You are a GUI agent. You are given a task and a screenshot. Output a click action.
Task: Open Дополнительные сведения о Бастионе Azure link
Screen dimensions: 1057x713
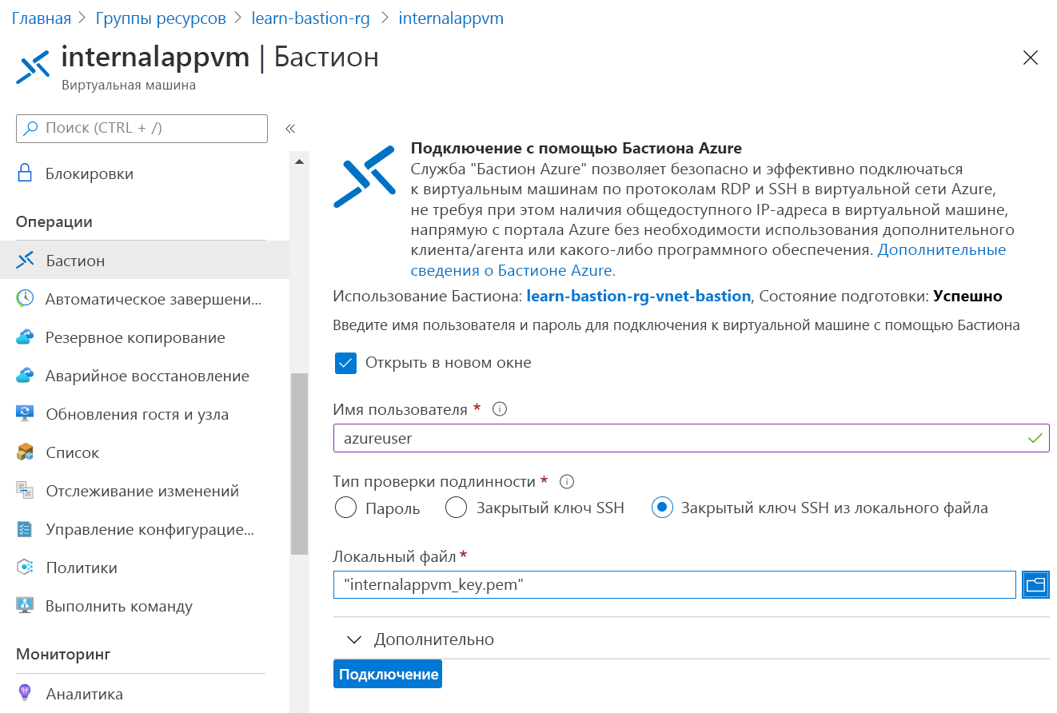click(708, 260)
